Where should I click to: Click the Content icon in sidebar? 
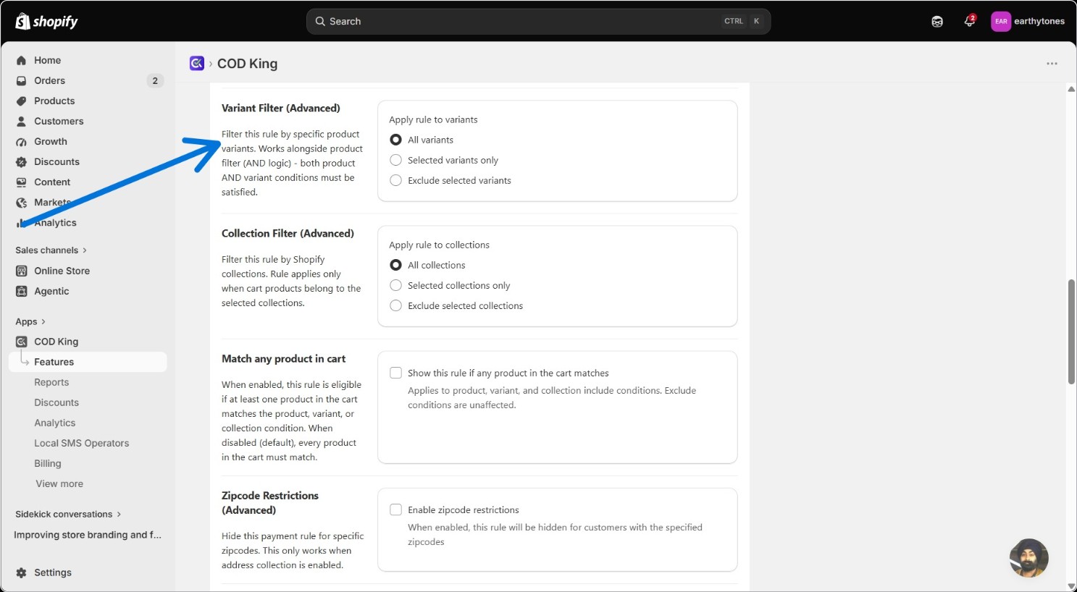22,182
